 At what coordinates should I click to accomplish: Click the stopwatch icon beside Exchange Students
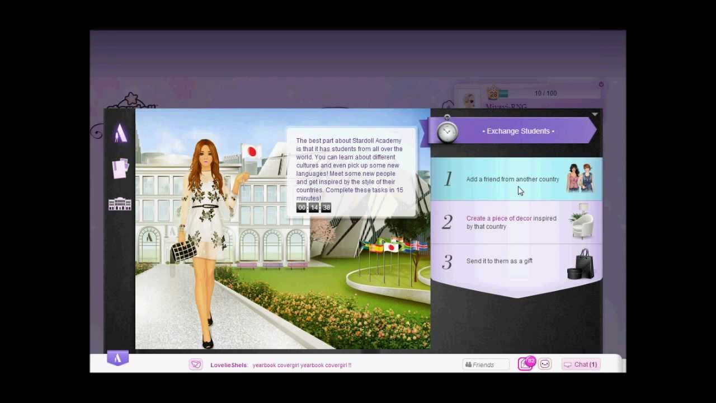pyautogui.click(x=447, y=130)
